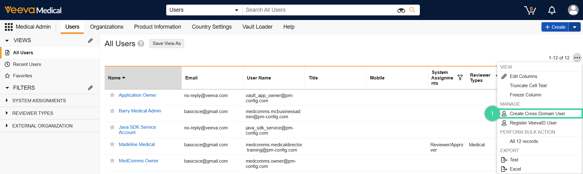Export as Excel
Image resolution: width=583 pixels, height=174 pixels.
539,169
